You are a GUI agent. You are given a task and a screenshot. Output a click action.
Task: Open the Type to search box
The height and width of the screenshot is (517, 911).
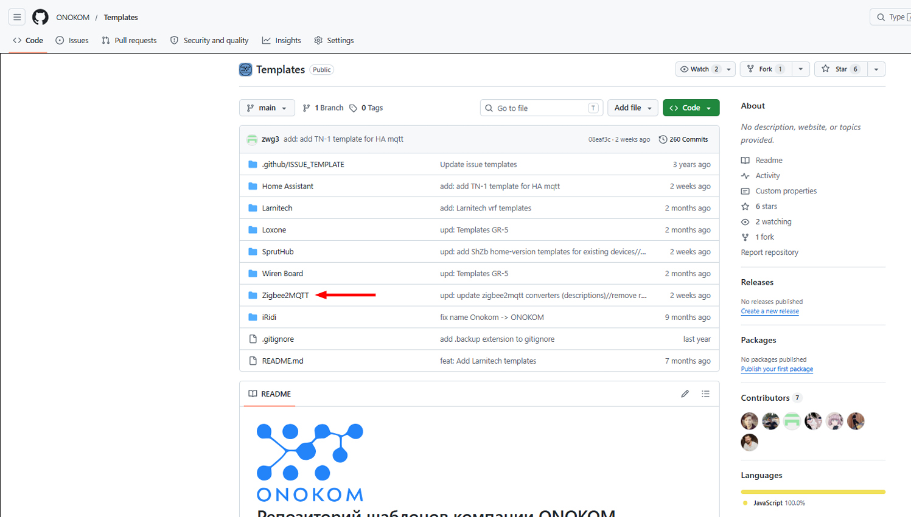[892, 17]
